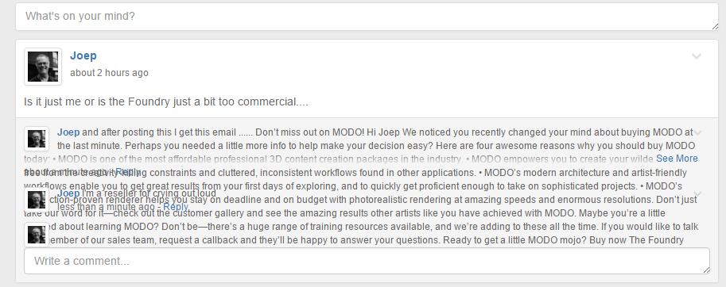Open Joep's large profile picture on post
This screenshot has height=287, width=726.
point(43,67)
